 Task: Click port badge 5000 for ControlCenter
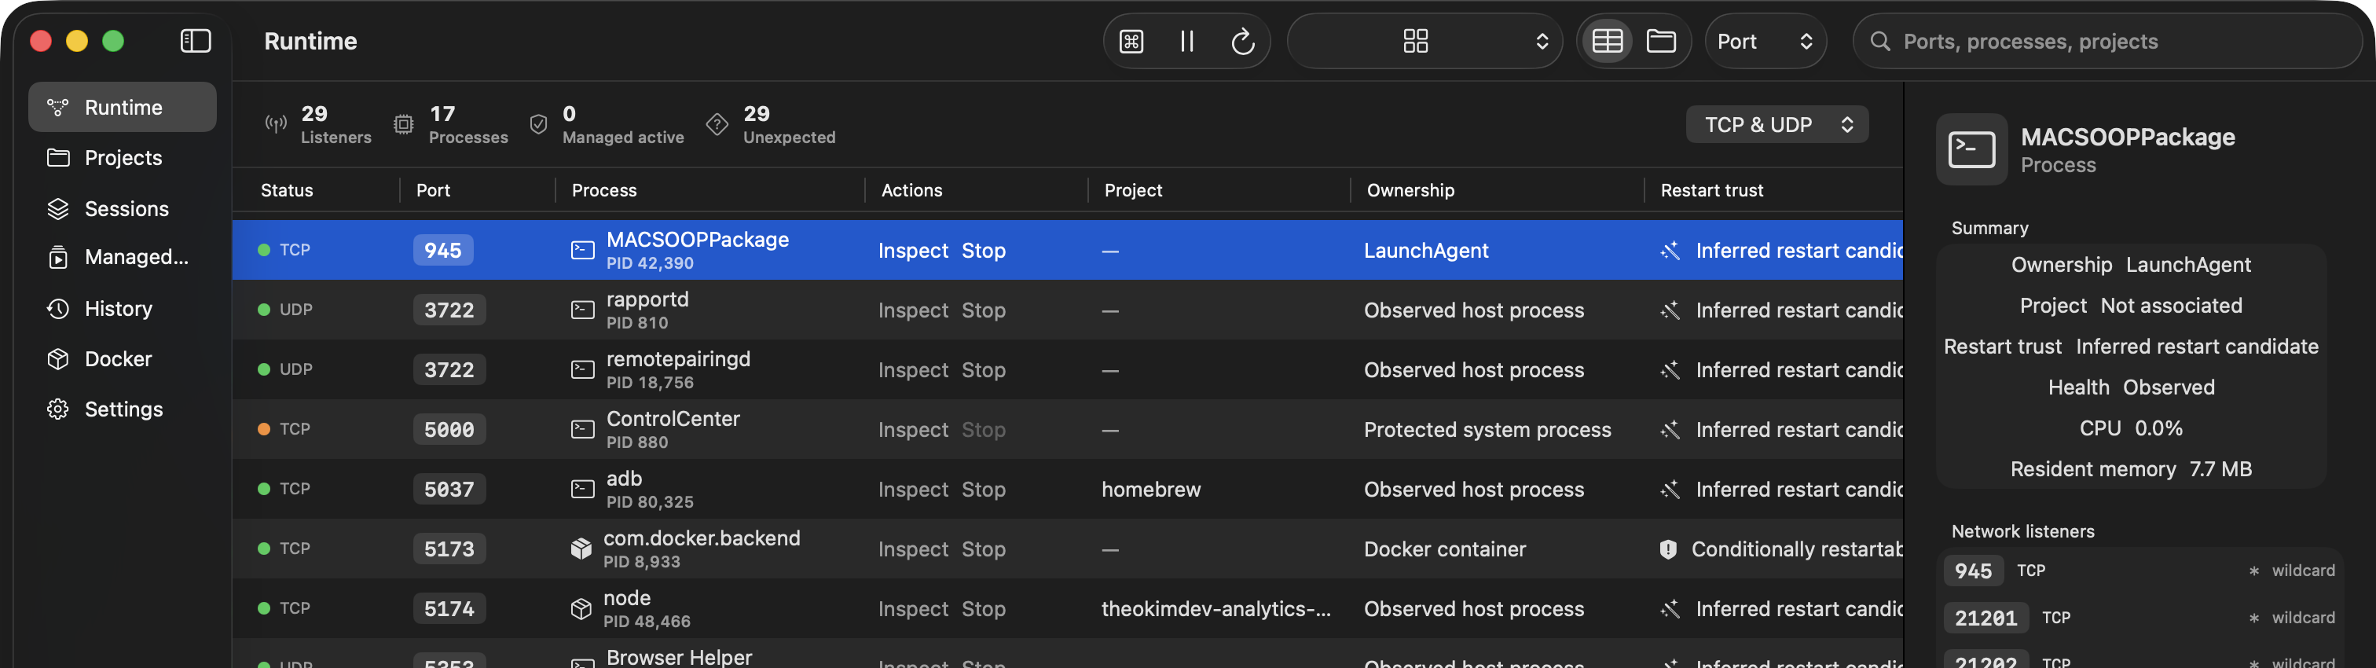point(449,430)
